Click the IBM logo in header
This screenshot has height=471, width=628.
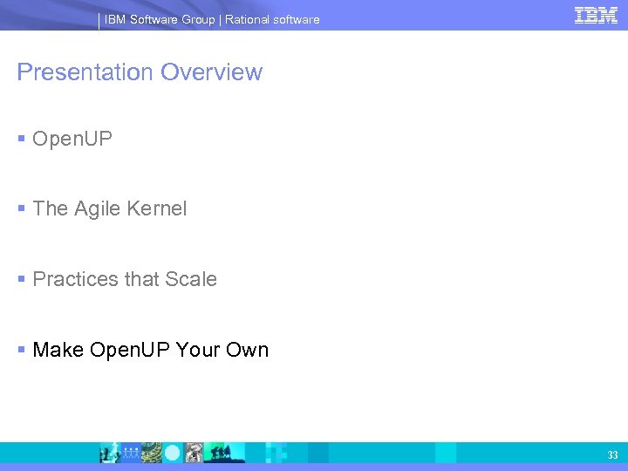596,16
